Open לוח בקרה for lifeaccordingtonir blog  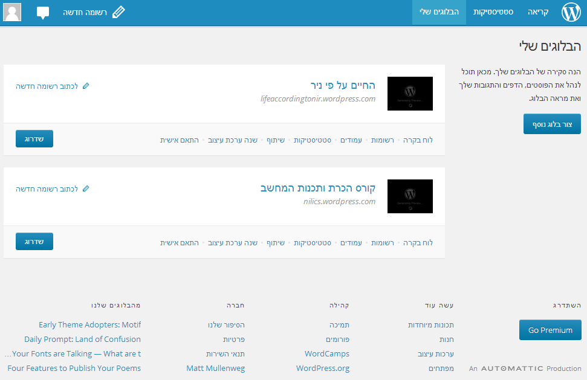coord(417,139)
